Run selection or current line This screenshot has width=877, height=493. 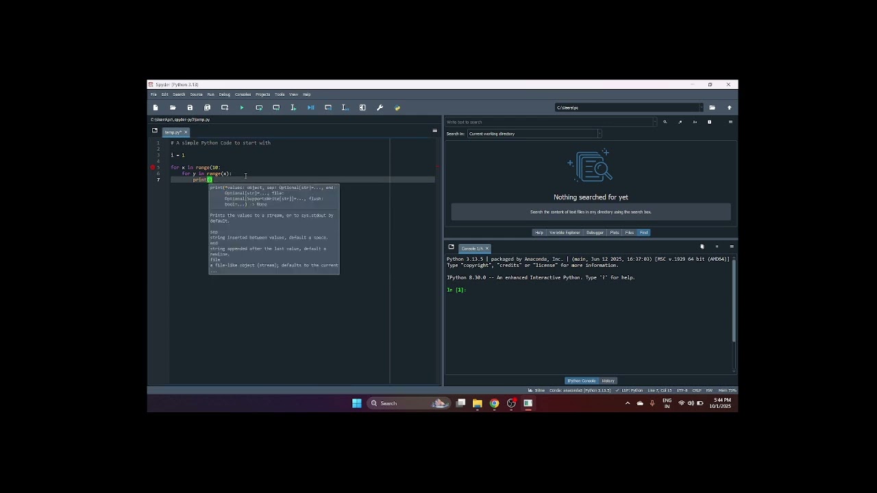point(293,108)
